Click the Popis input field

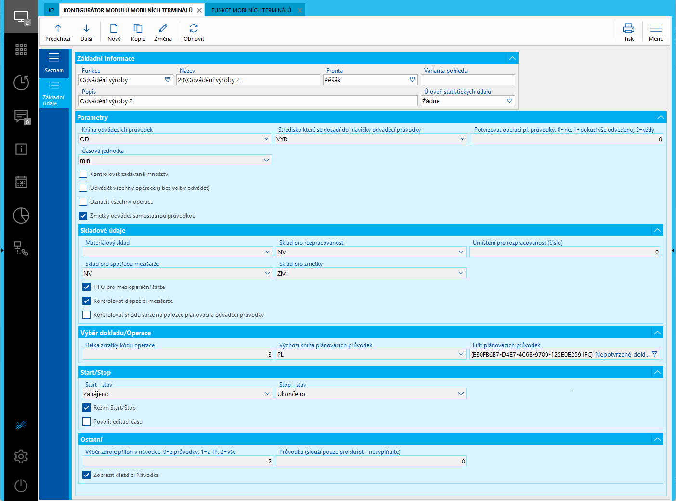[248, 101]
